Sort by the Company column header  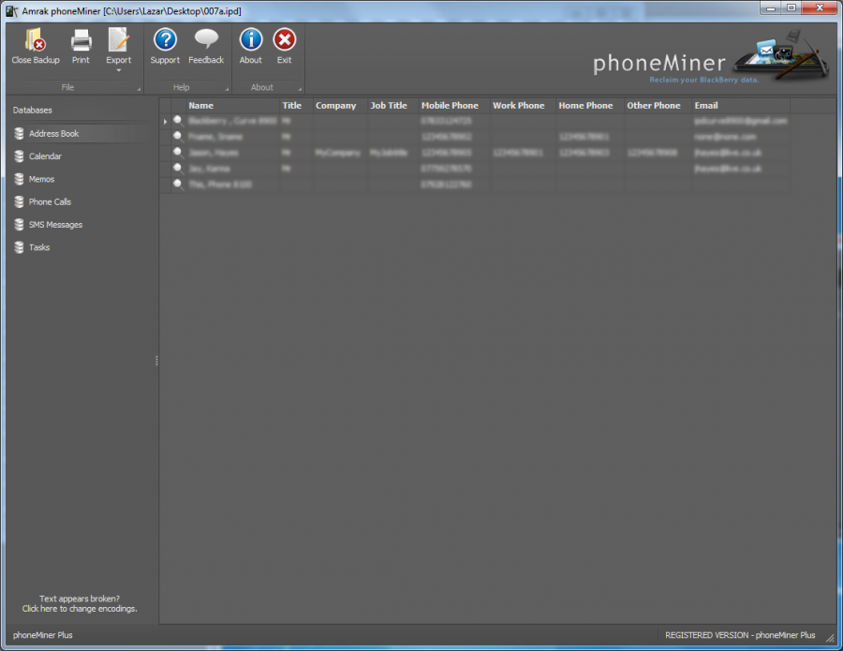[340, 105]
